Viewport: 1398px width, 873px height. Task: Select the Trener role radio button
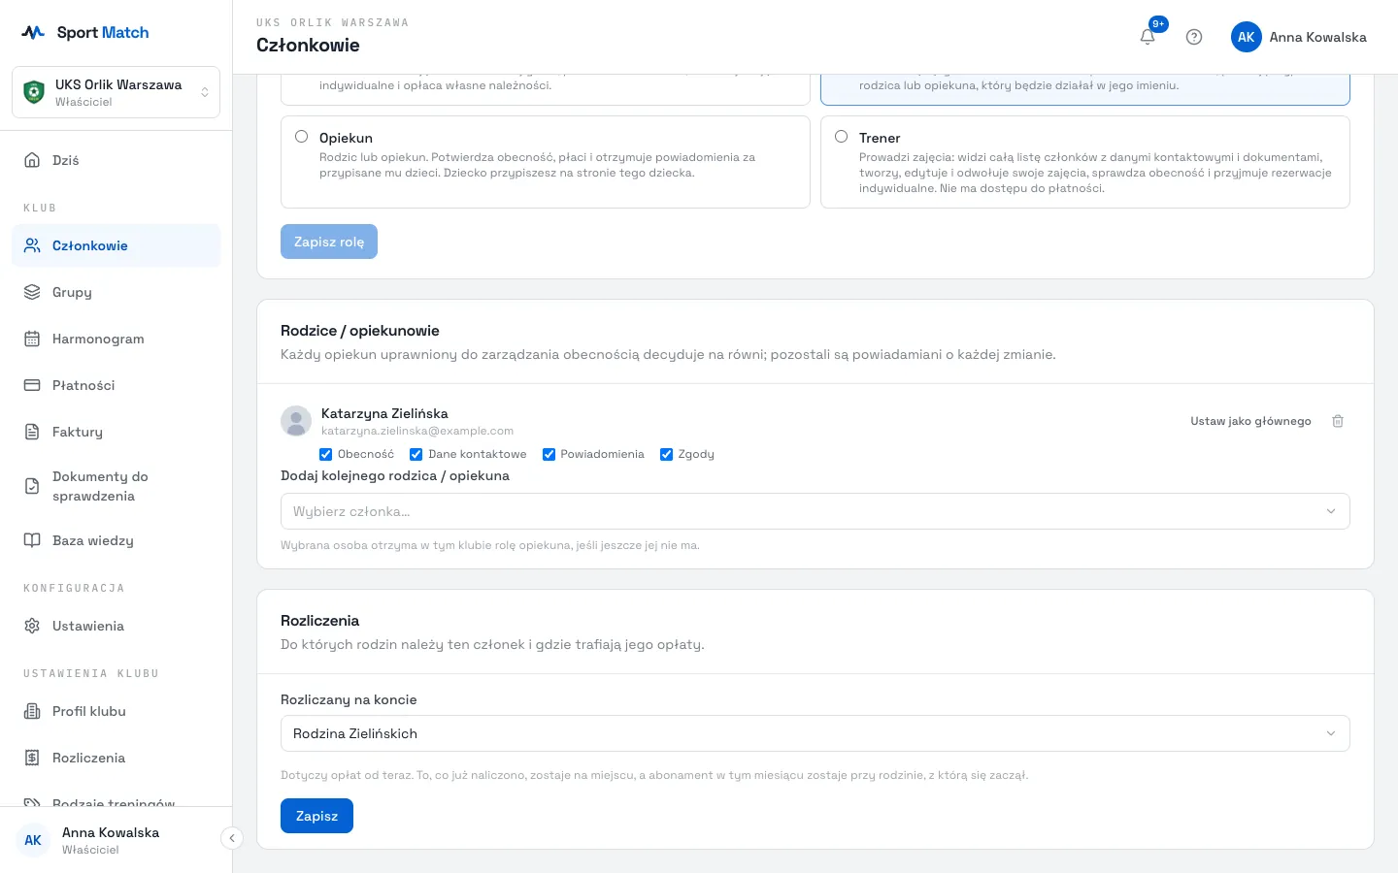(842, 137)
